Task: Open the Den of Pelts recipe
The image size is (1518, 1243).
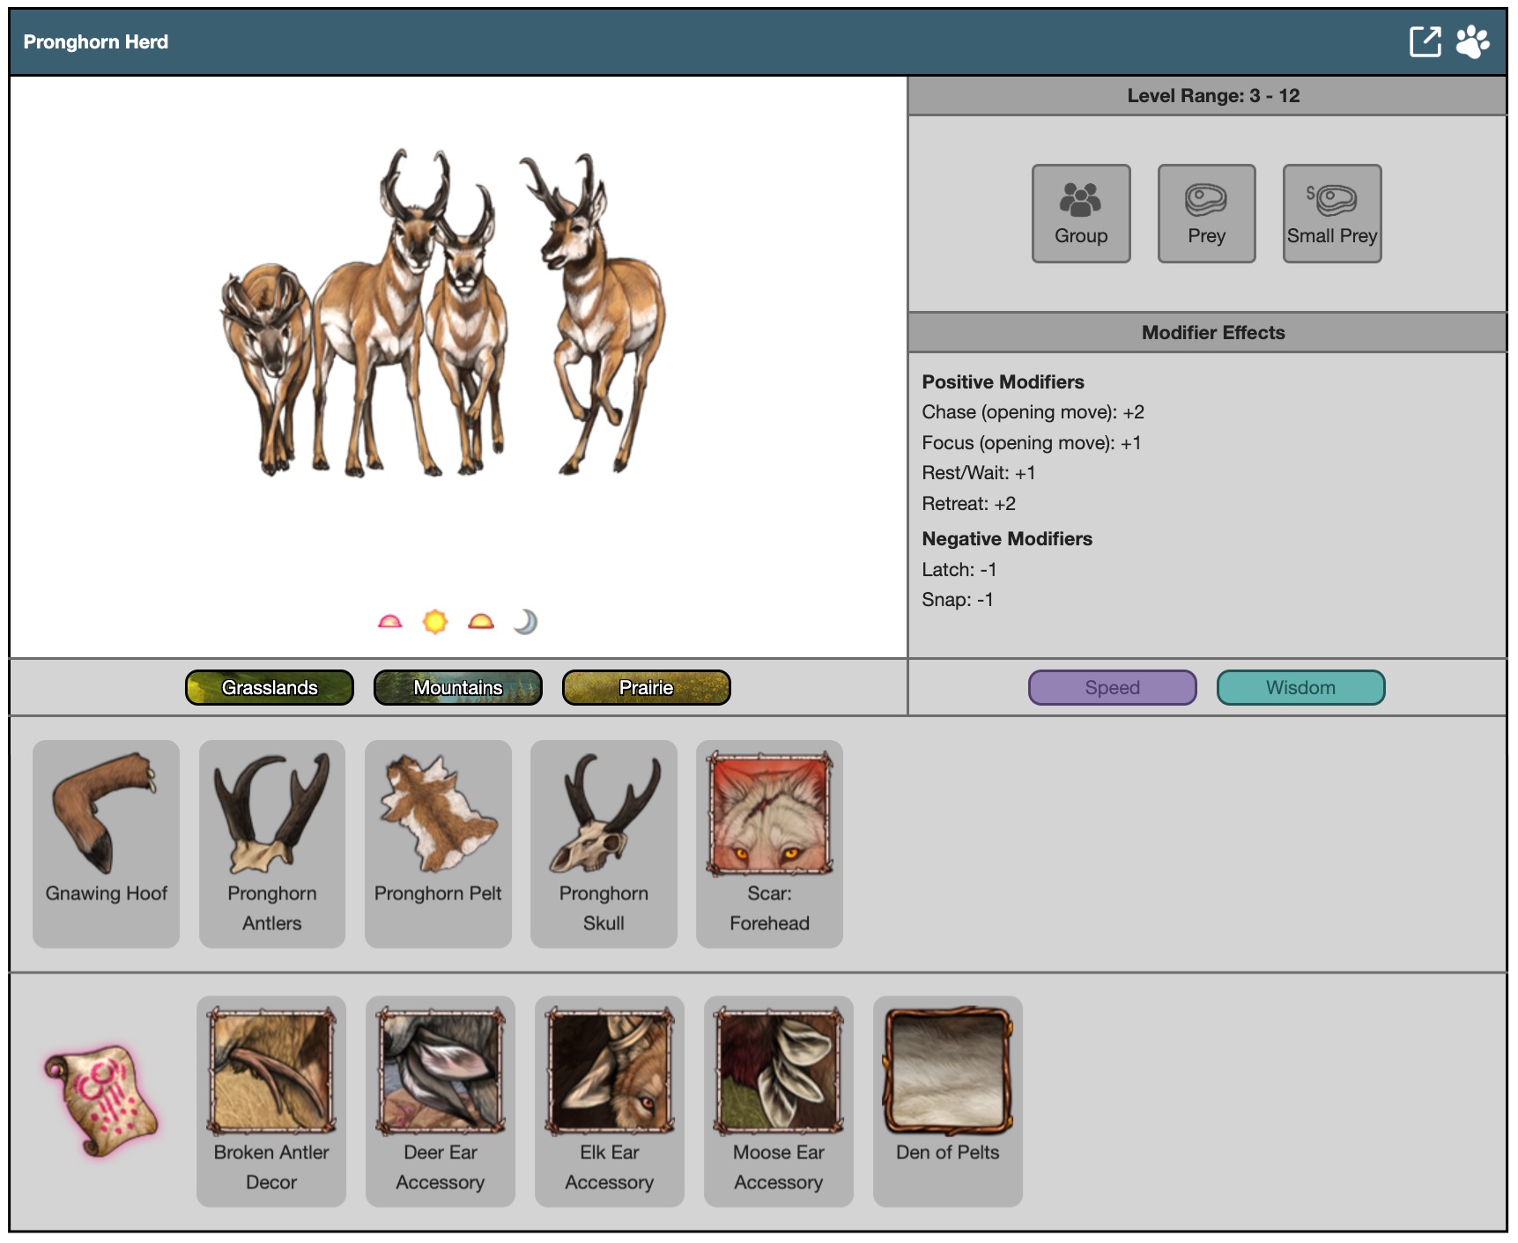Action: coord(947,1100)
